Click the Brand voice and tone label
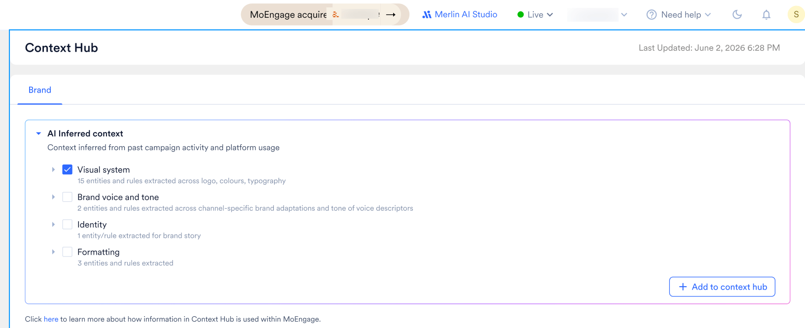 pos(118,197)
